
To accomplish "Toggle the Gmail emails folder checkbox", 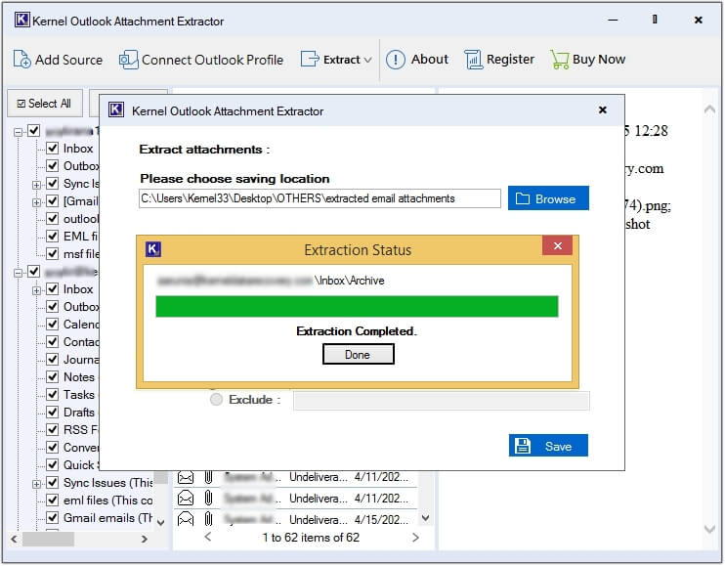I will 53,517.
